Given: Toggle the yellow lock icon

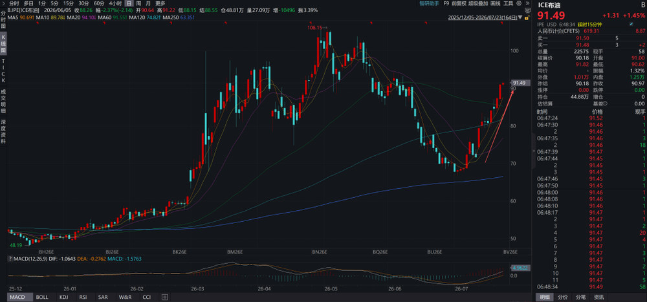Looking at the screenshot, I should (x=527, y=17).
